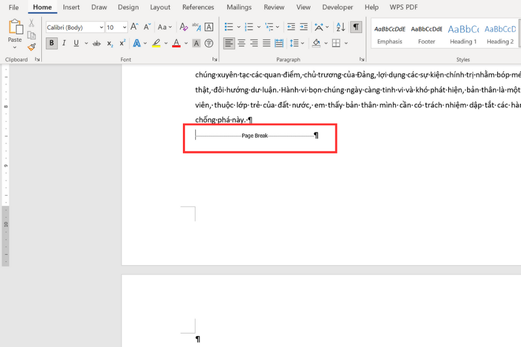Apply subscript formatting
The image size is (521, 347).
(x=109, y=43)
